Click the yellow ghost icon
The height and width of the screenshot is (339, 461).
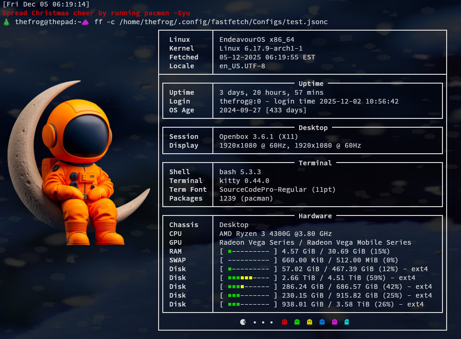click(310, 322)
